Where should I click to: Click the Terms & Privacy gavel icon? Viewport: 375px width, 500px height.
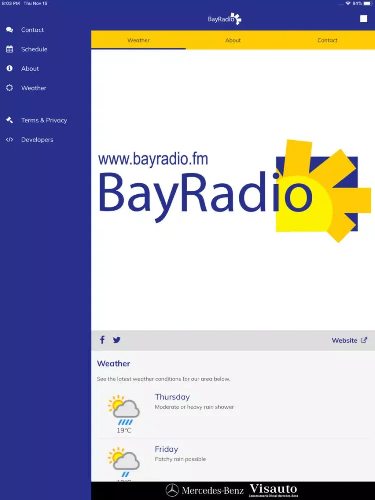click(x=10, y=120)
